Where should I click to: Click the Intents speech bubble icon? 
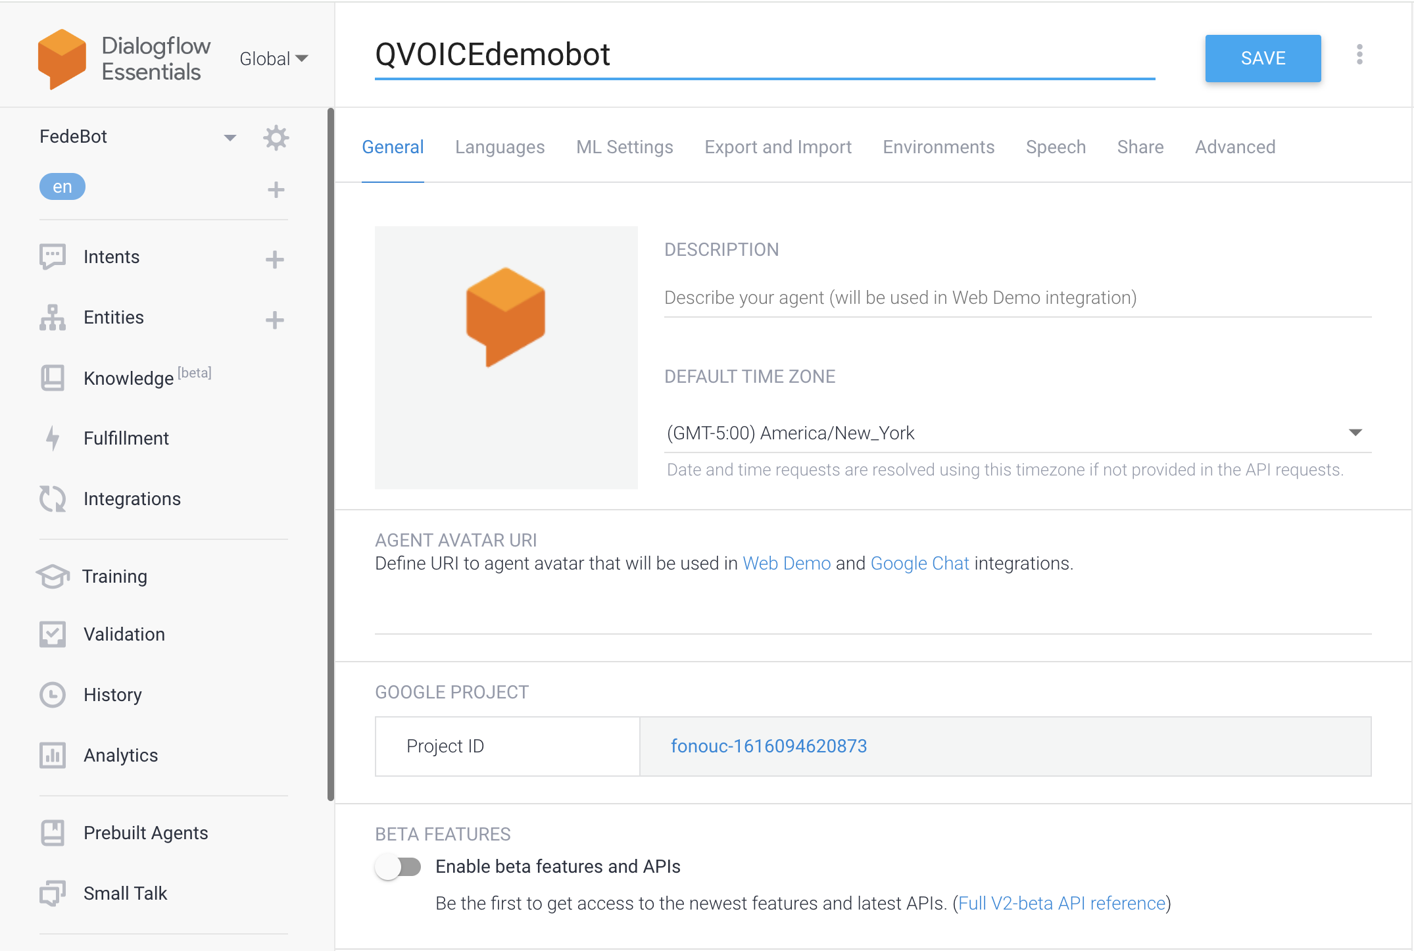[53, 257]
